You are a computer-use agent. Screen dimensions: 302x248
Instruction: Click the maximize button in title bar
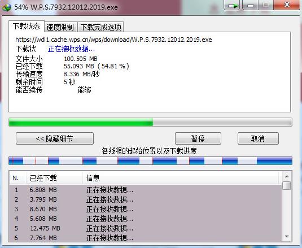(266, 5)
